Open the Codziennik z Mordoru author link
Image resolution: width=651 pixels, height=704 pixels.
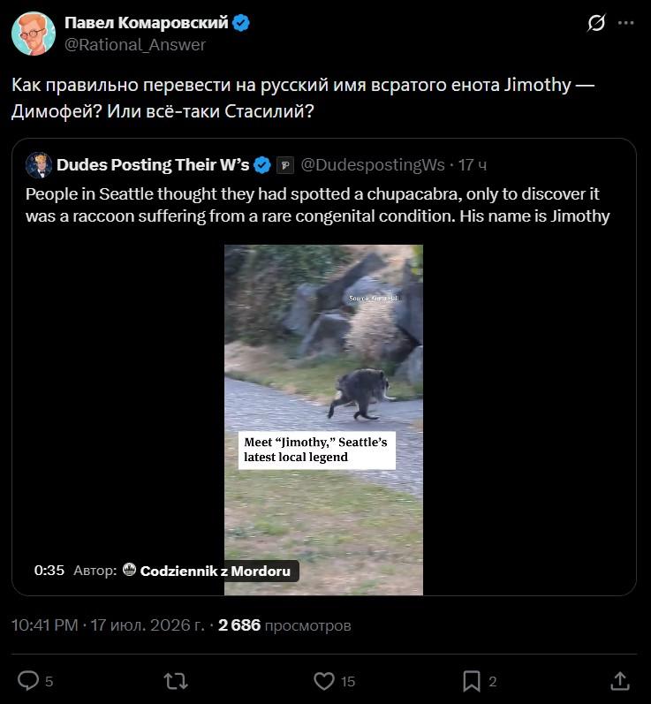[215, 571]
